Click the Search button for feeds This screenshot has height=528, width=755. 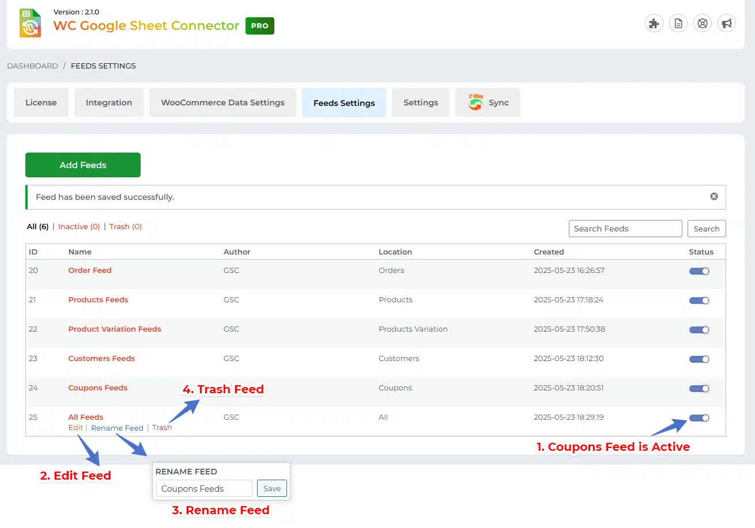(707, 229)
